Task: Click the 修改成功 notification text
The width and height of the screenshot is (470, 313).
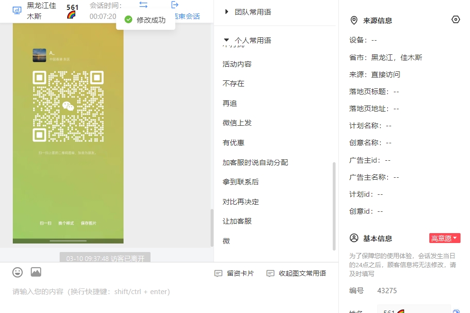Action: coord(151,20)
